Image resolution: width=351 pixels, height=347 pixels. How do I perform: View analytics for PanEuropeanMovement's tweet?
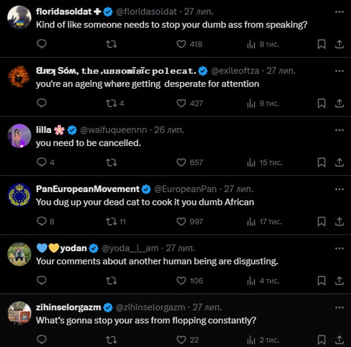(251, 222)
